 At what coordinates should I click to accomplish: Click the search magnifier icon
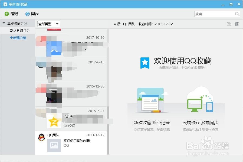coord(237,14)
